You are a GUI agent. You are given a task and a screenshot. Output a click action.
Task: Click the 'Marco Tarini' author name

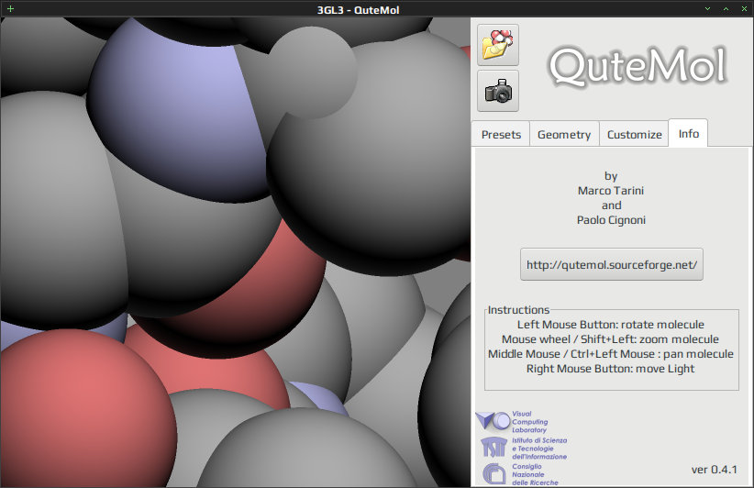point(611,191)
